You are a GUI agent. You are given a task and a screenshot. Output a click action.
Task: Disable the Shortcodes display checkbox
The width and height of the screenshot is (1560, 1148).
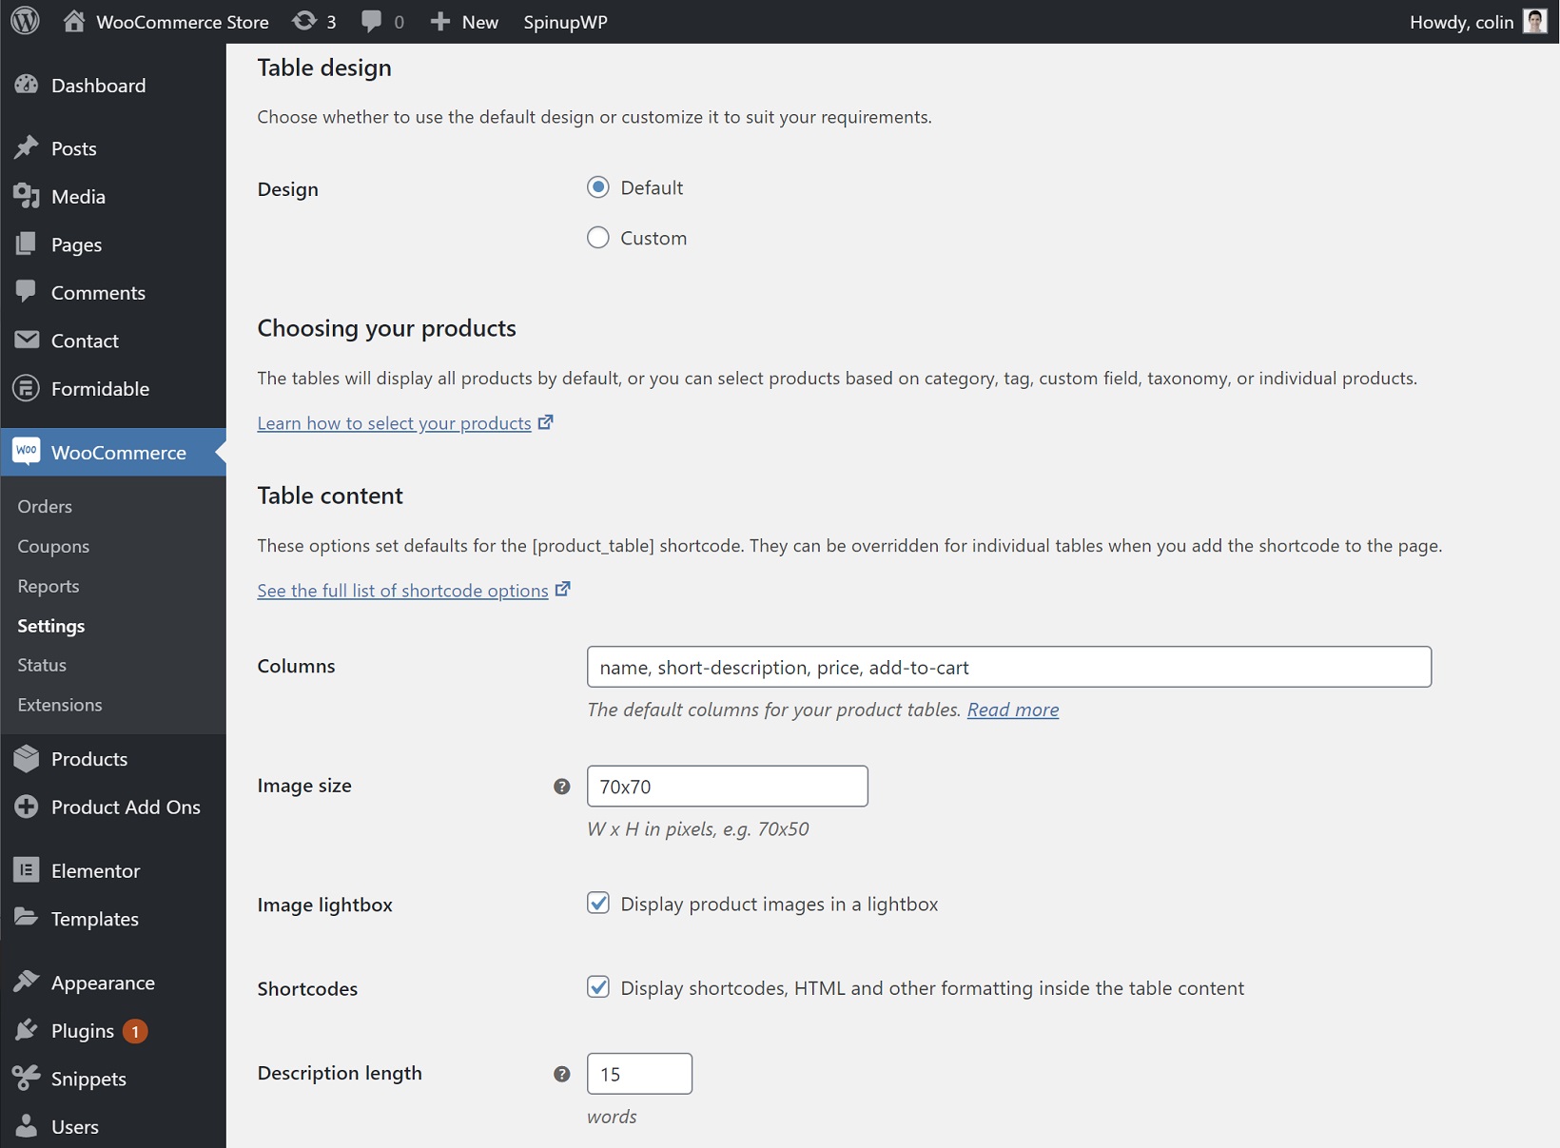pyautogui.click(x=598, y=987)
